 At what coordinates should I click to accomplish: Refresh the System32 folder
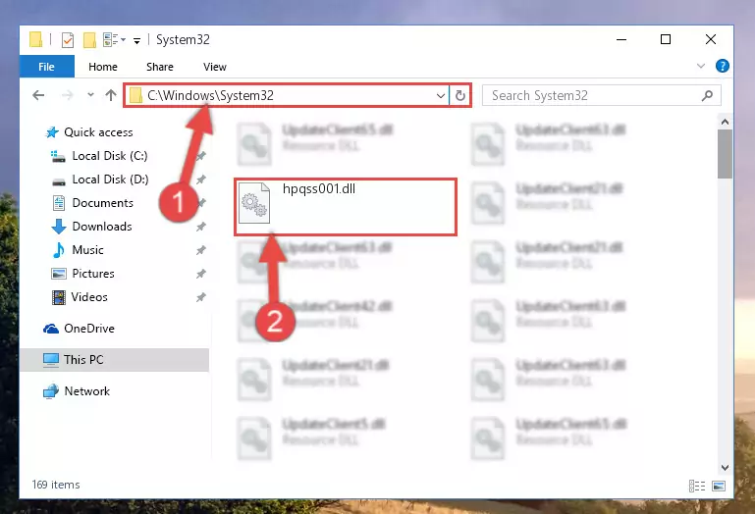pyautogui.click(x=460, y=96)
